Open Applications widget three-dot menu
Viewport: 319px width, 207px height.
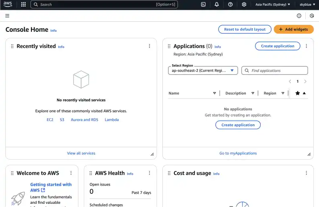click(x=306, y=46)
